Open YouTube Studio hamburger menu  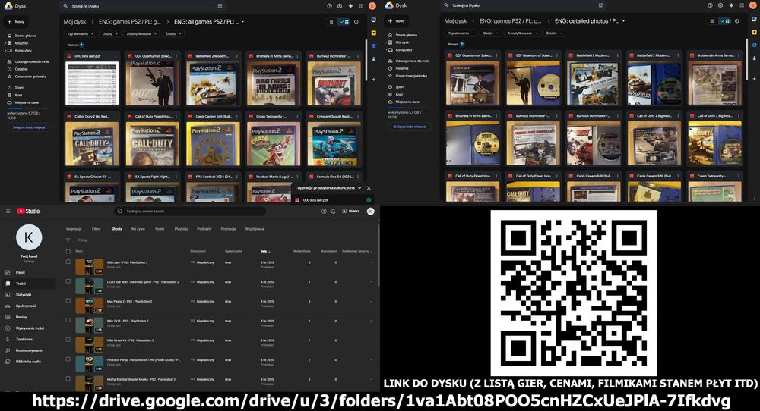pos(8,212)
